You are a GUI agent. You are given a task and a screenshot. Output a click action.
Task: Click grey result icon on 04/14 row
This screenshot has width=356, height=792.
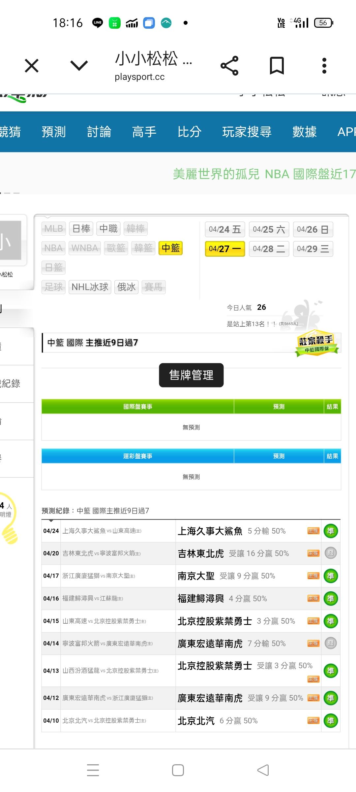pos(331,643)
